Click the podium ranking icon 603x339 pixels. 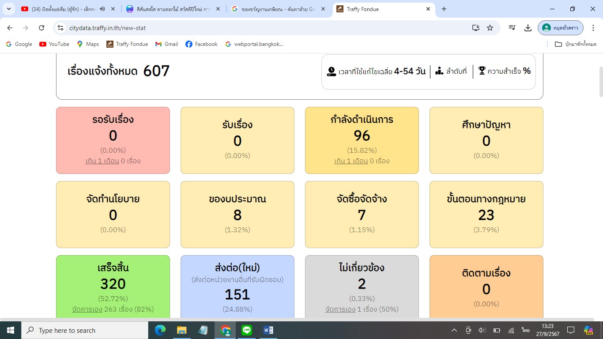tap(439, 71)
